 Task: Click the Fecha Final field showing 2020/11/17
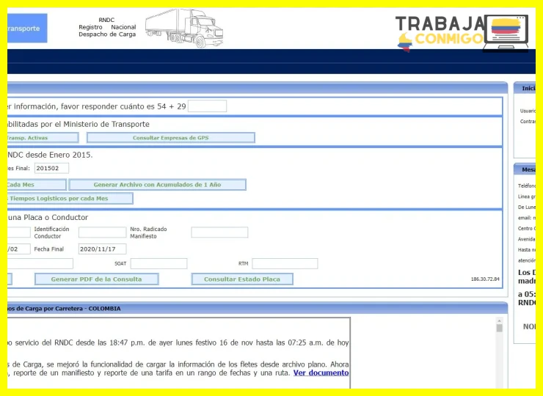(x=102, y=249)
